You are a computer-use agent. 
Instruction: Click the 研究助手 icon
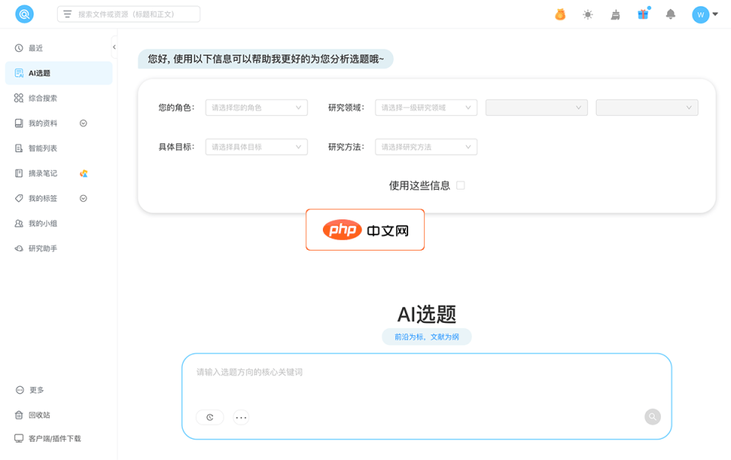18,248
